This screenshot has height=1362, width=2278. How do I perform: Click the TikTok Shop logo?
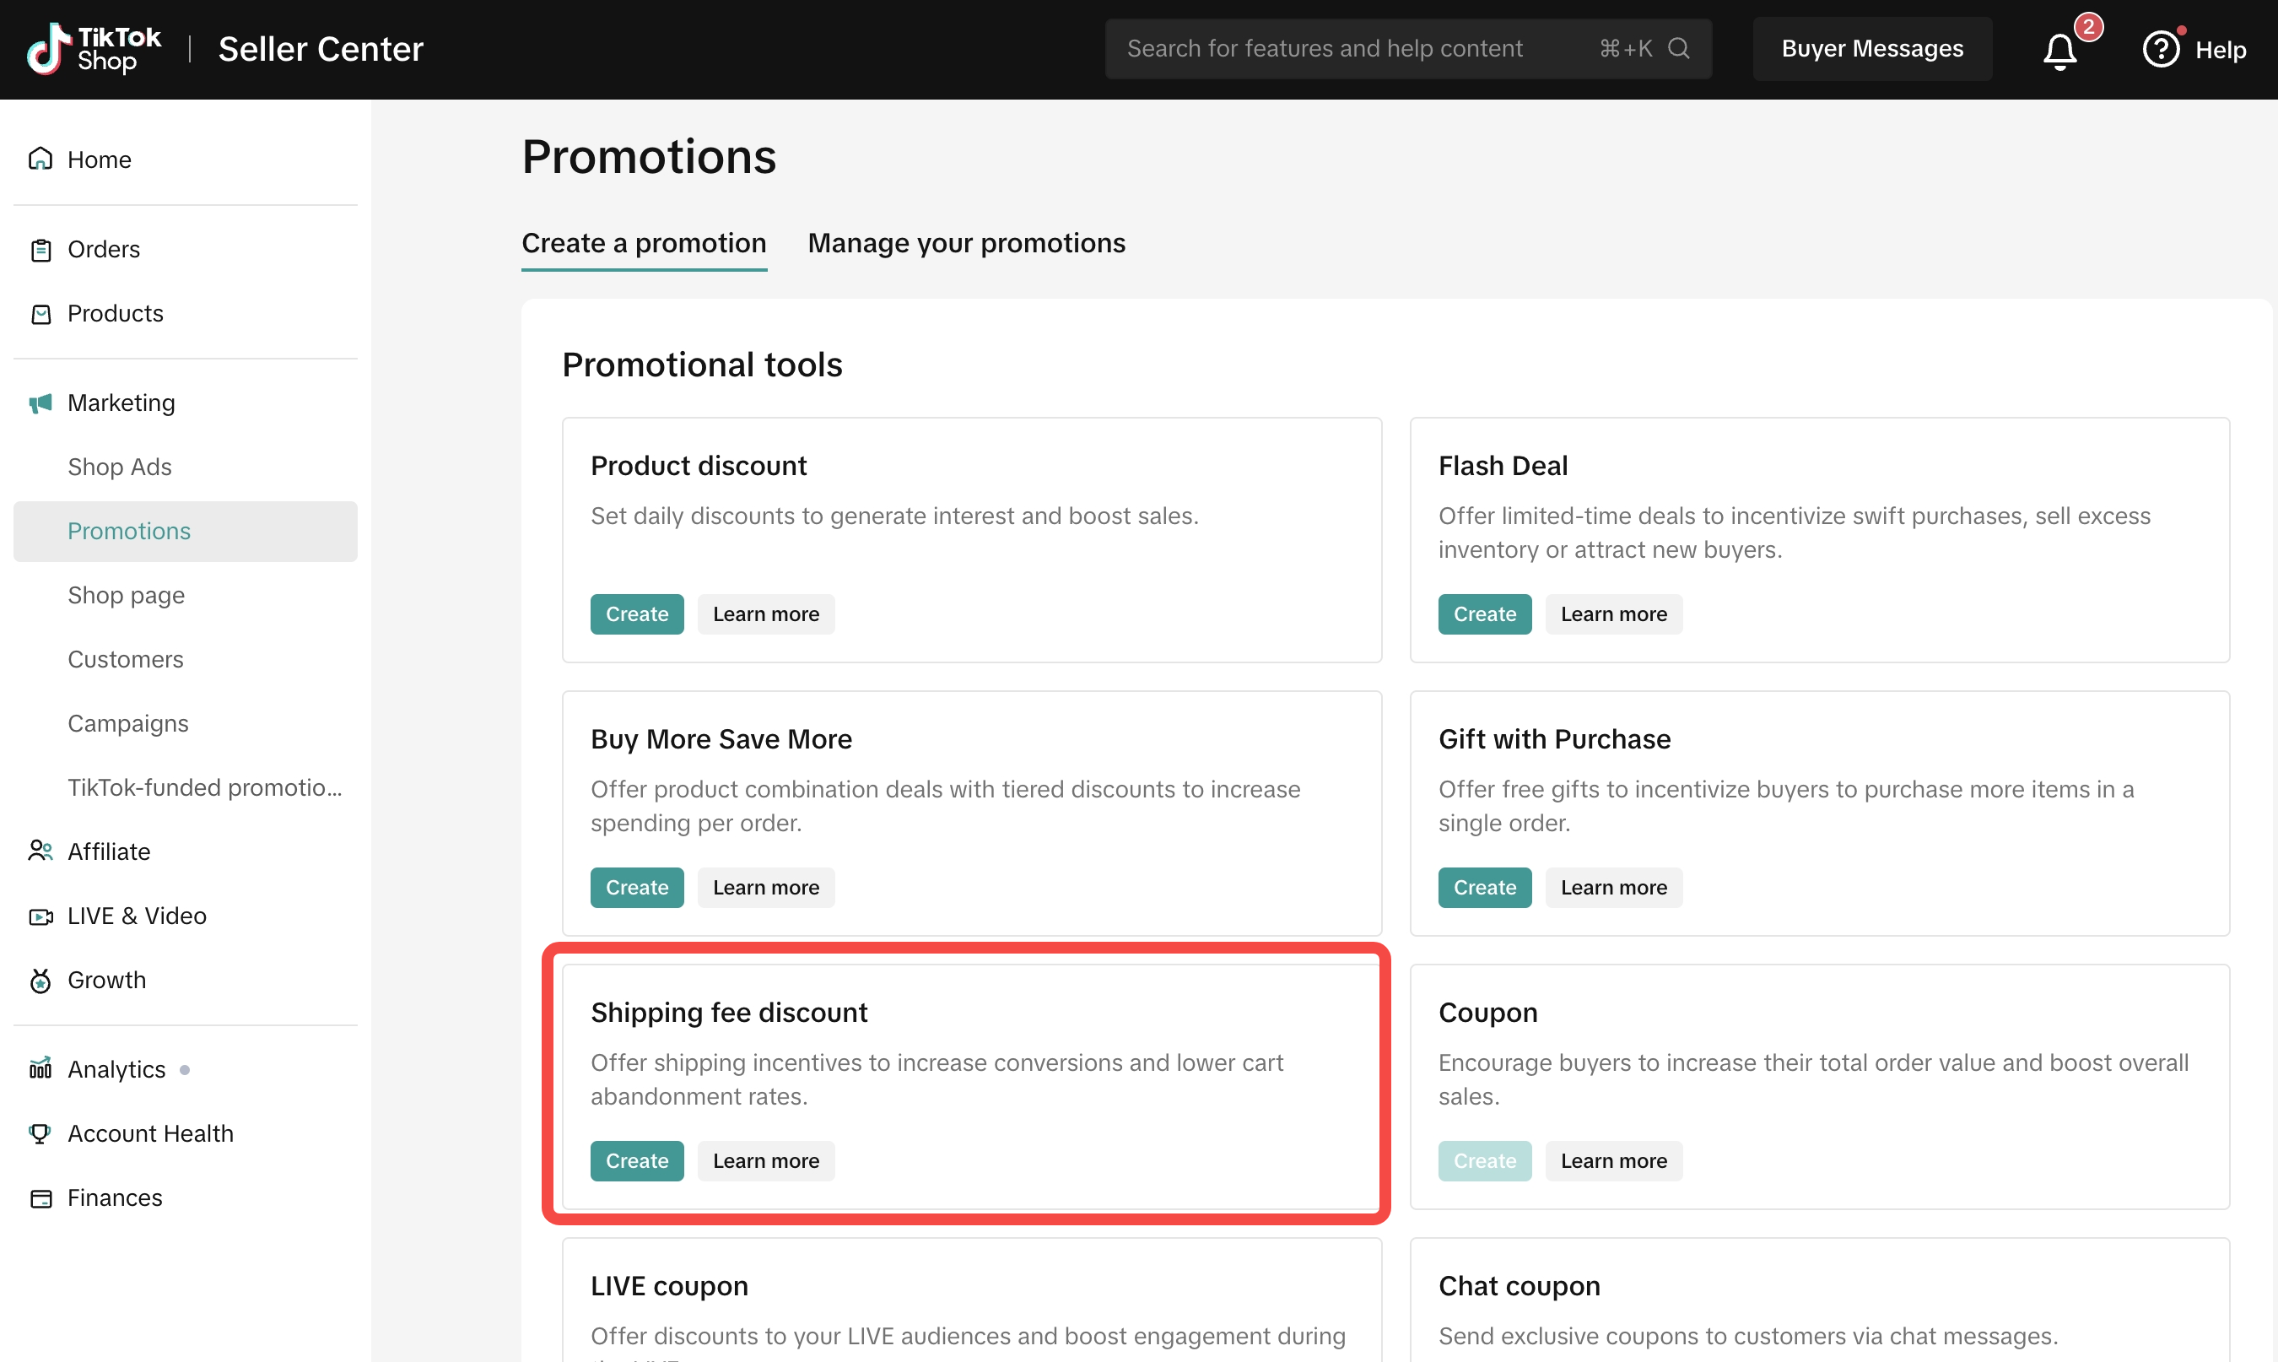pos(94,49)
